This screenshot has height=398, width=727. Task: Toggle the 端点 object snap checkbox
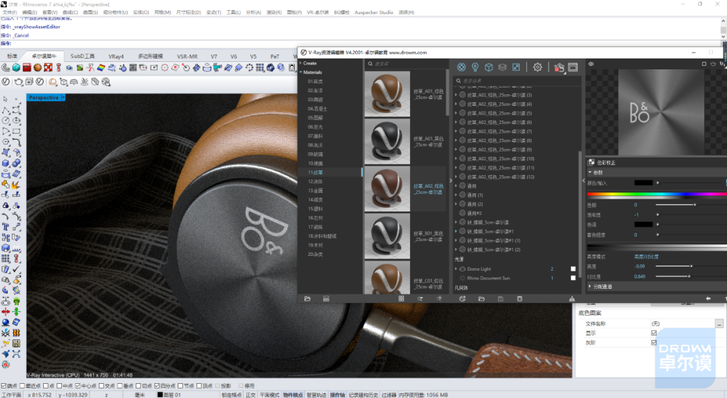(x=4, y=386)
